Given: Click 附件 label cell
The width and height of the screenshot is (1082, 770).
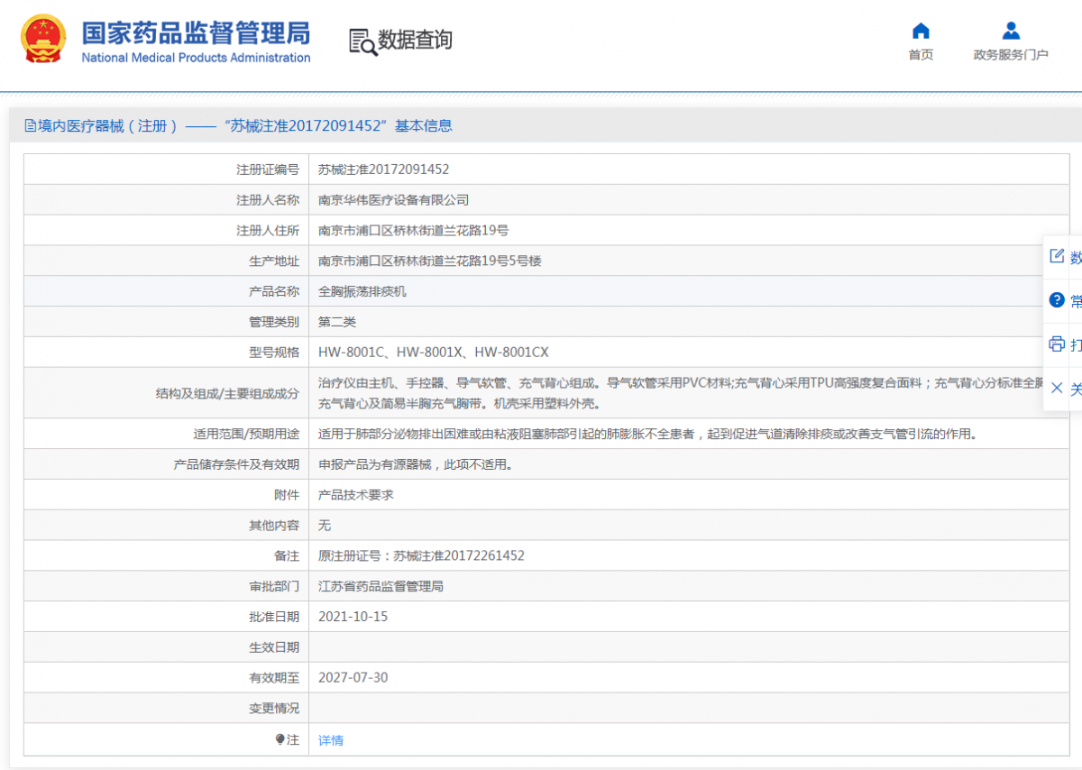Looking at the screenshot, I should point(167,495).
